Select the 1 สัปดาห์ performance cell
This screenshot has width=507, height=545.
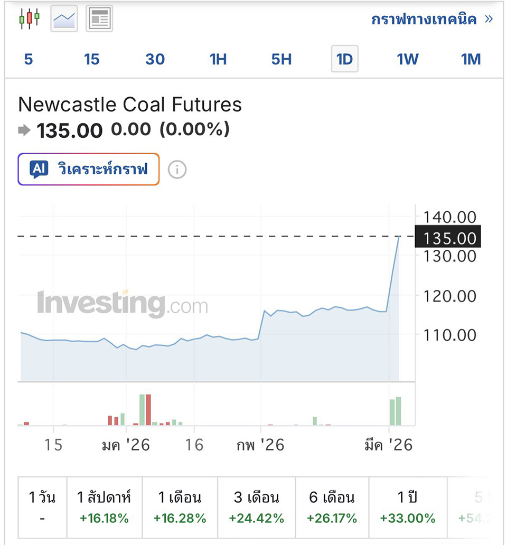point(104,507)
